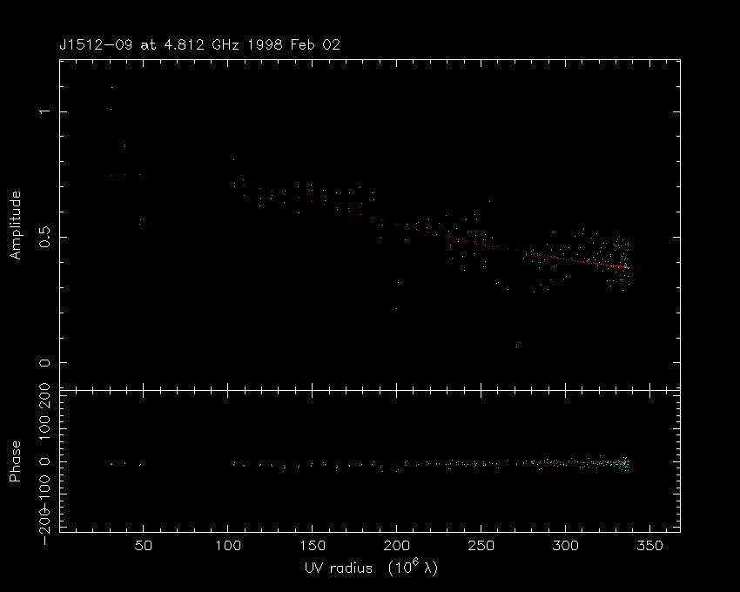
Task: Click the x-axis tick label '100'
Action: (228, 546)
